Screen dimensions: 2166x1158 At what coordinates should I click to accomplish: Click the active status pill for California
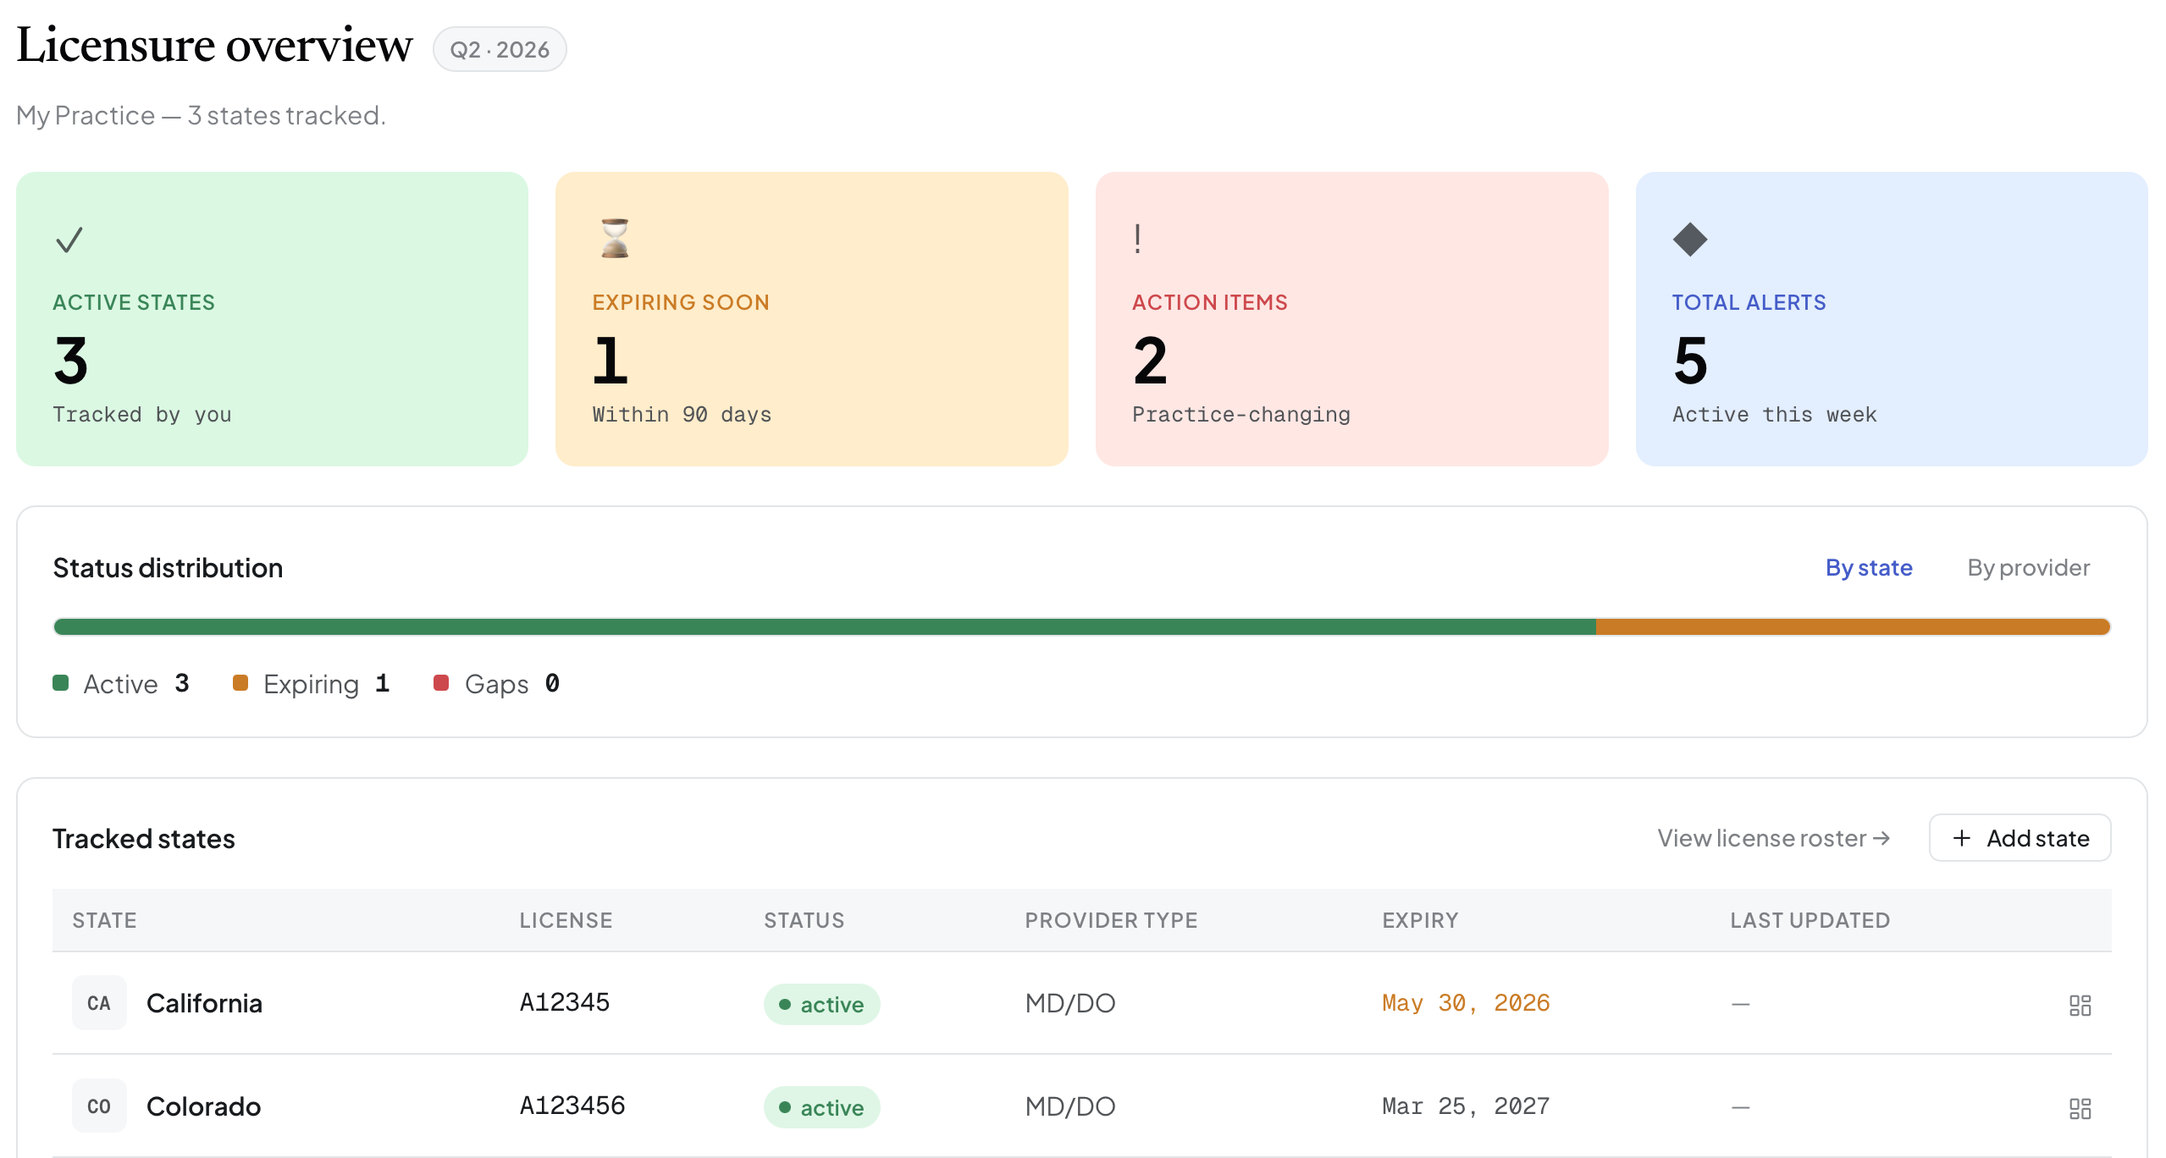[821, 1005]
